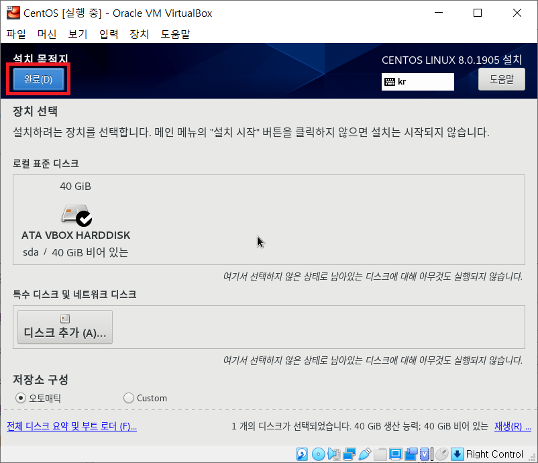Click the display settings status icon
The image size is (538, 463).
395,454
